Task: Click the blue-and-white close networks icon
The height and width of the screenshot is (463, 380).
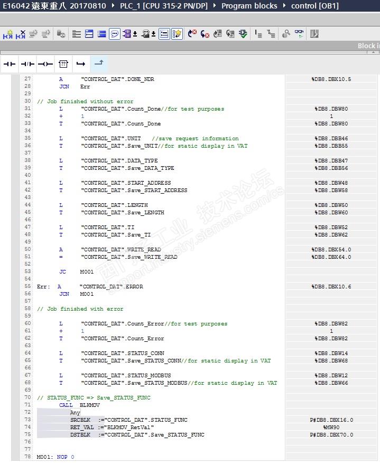Action: [x=89, y=34]
